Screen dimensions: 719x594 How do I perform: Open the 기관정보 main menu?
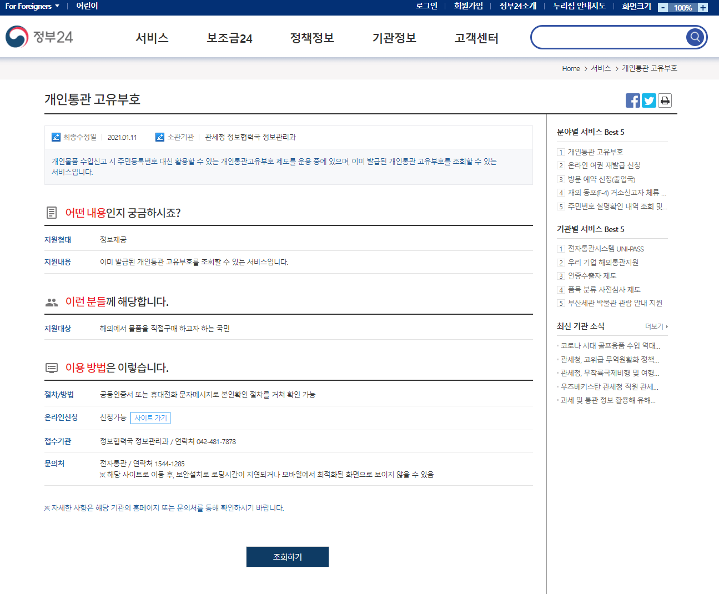click(x=394, y=38)
